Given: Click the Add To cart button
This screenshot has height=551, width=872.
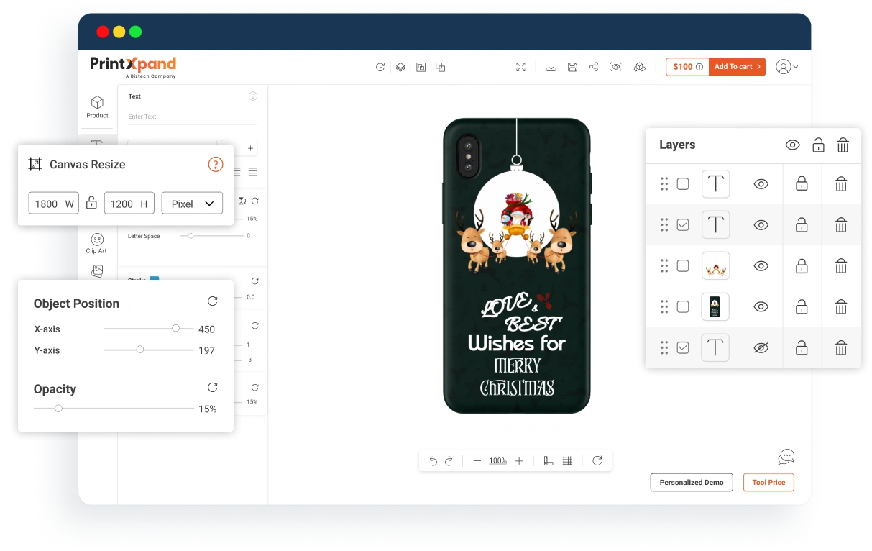Looking at the screenshot, I should [737, 67].
